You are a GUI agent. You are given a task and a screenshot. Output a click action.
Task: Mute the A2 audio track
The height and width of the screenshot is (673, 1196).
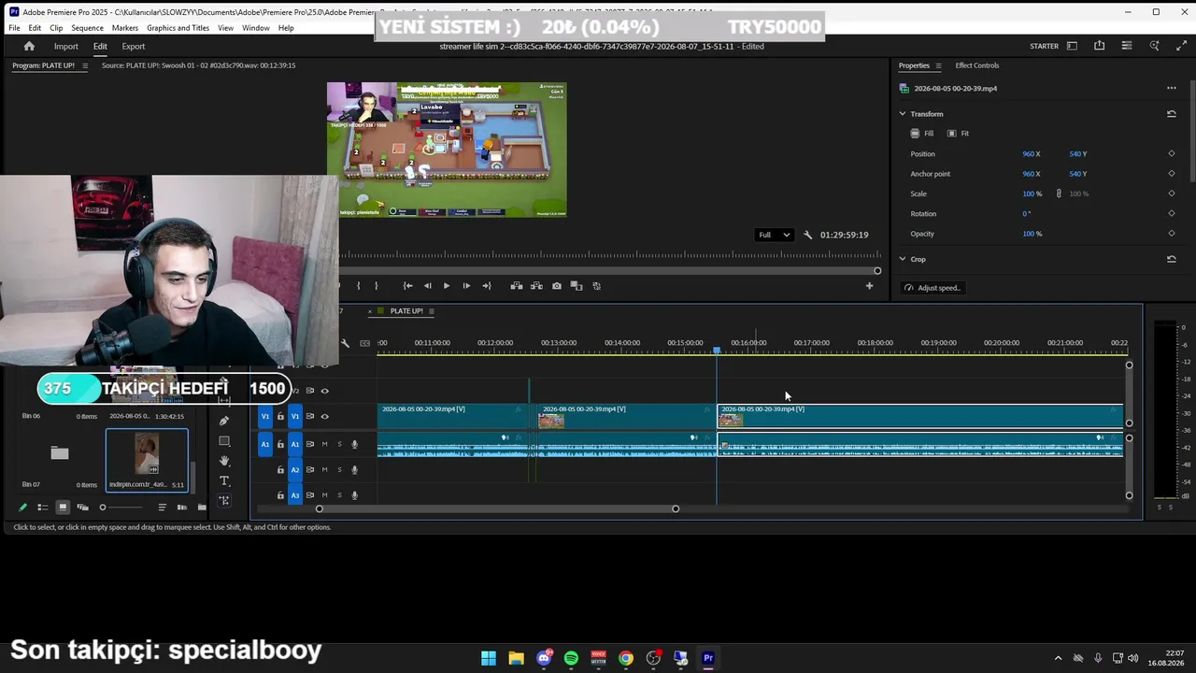coord(325,469)
